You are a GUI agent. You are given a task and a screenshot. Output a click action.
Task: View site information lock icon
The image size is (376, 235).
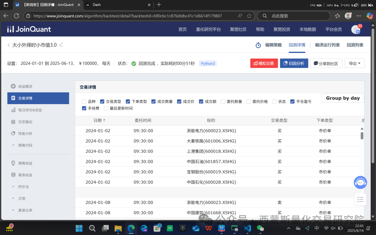(28, 16)
